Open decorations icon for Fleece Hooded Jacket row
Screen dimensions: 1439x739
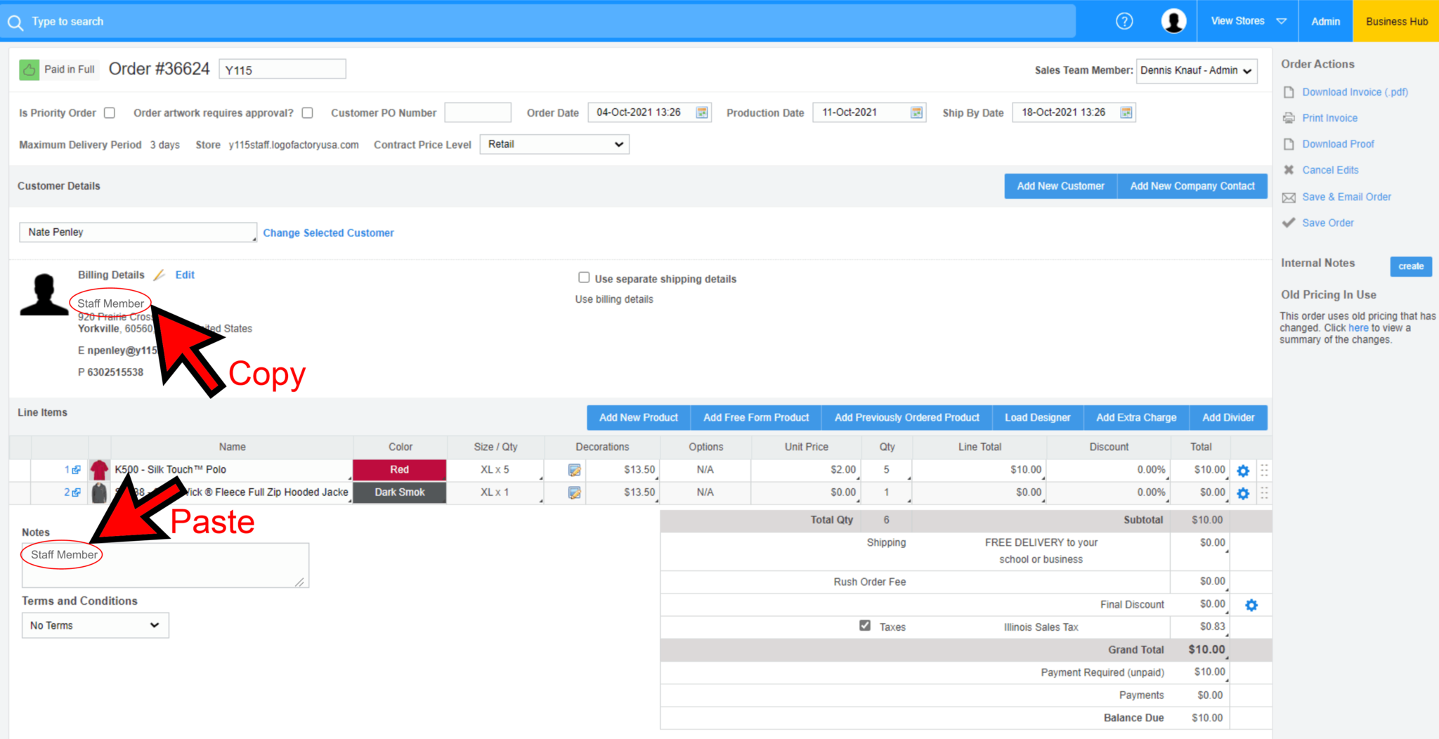coord(574,493)
